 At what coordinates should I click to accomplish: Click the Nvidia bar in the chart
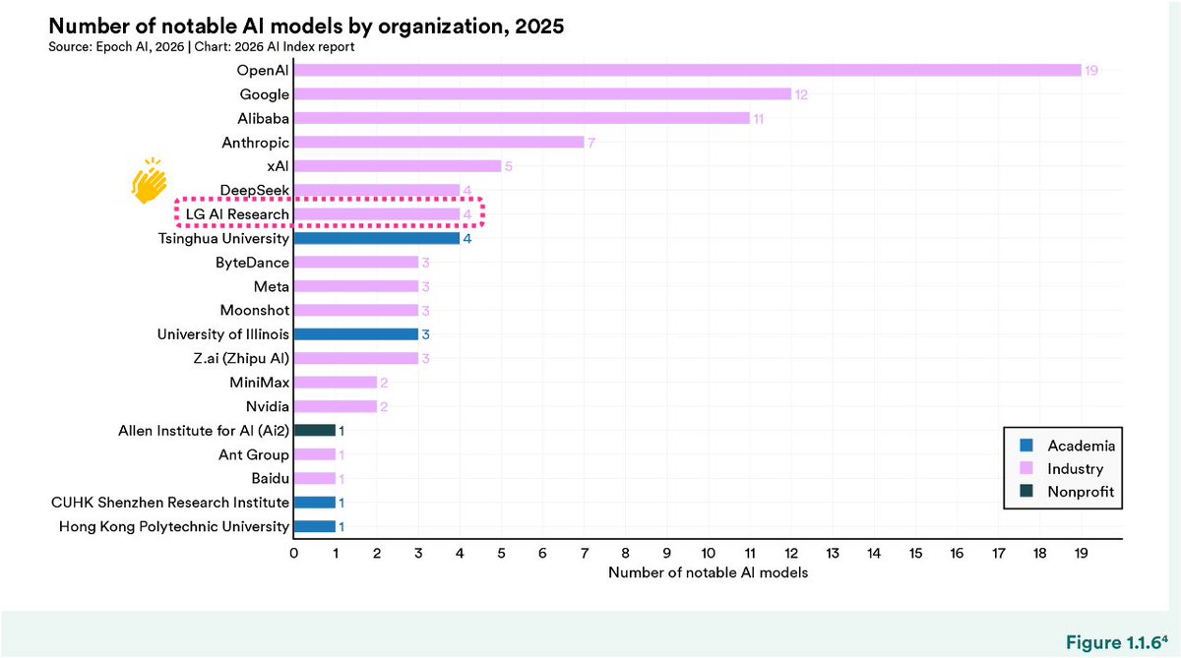click(x=336, y=406)
